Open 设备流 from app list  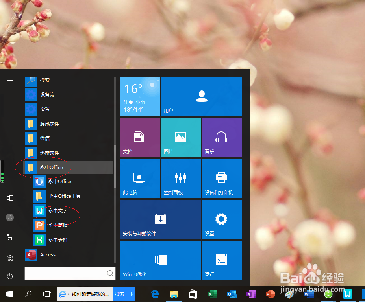(x=69, y=95)
